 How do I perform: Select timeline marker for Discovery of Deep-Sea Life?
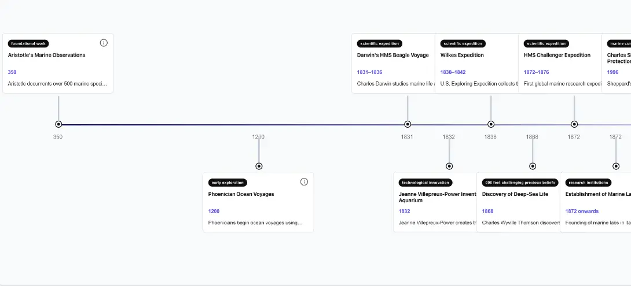pyautogui.click(x=533, y=166)
